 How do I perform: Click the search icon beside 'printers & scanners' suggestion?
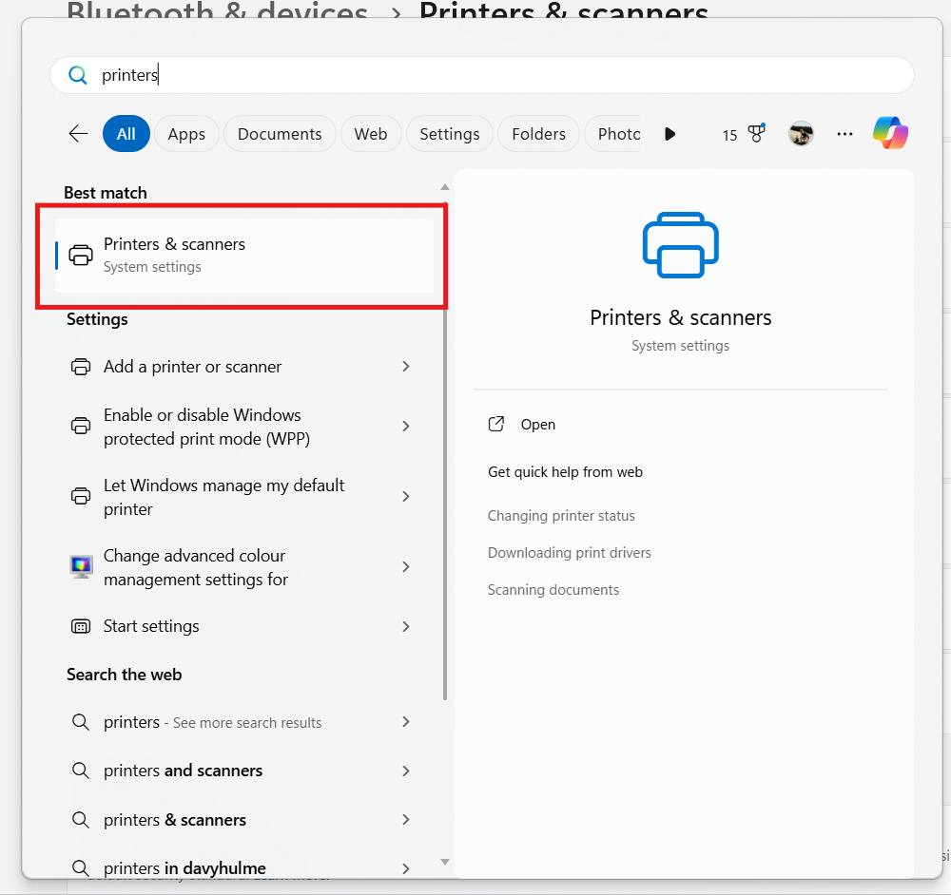coord(81,819)
